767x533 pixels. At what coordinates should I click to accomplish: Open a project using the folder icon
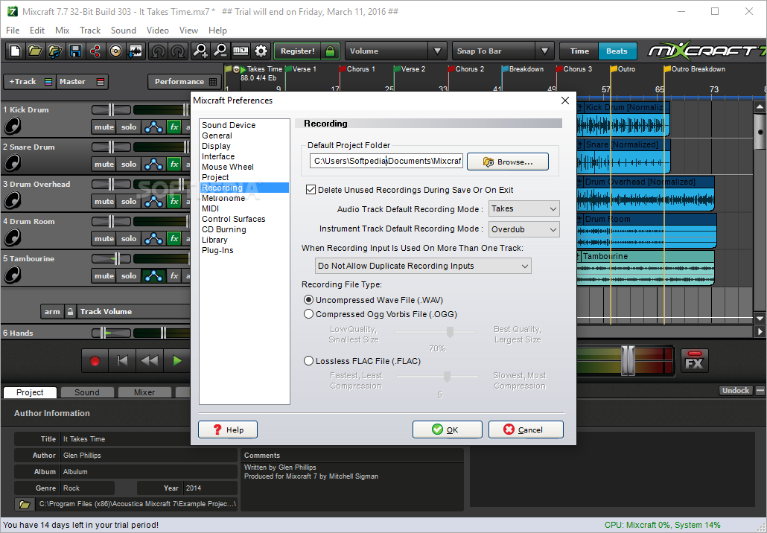(x=35, y=51)
